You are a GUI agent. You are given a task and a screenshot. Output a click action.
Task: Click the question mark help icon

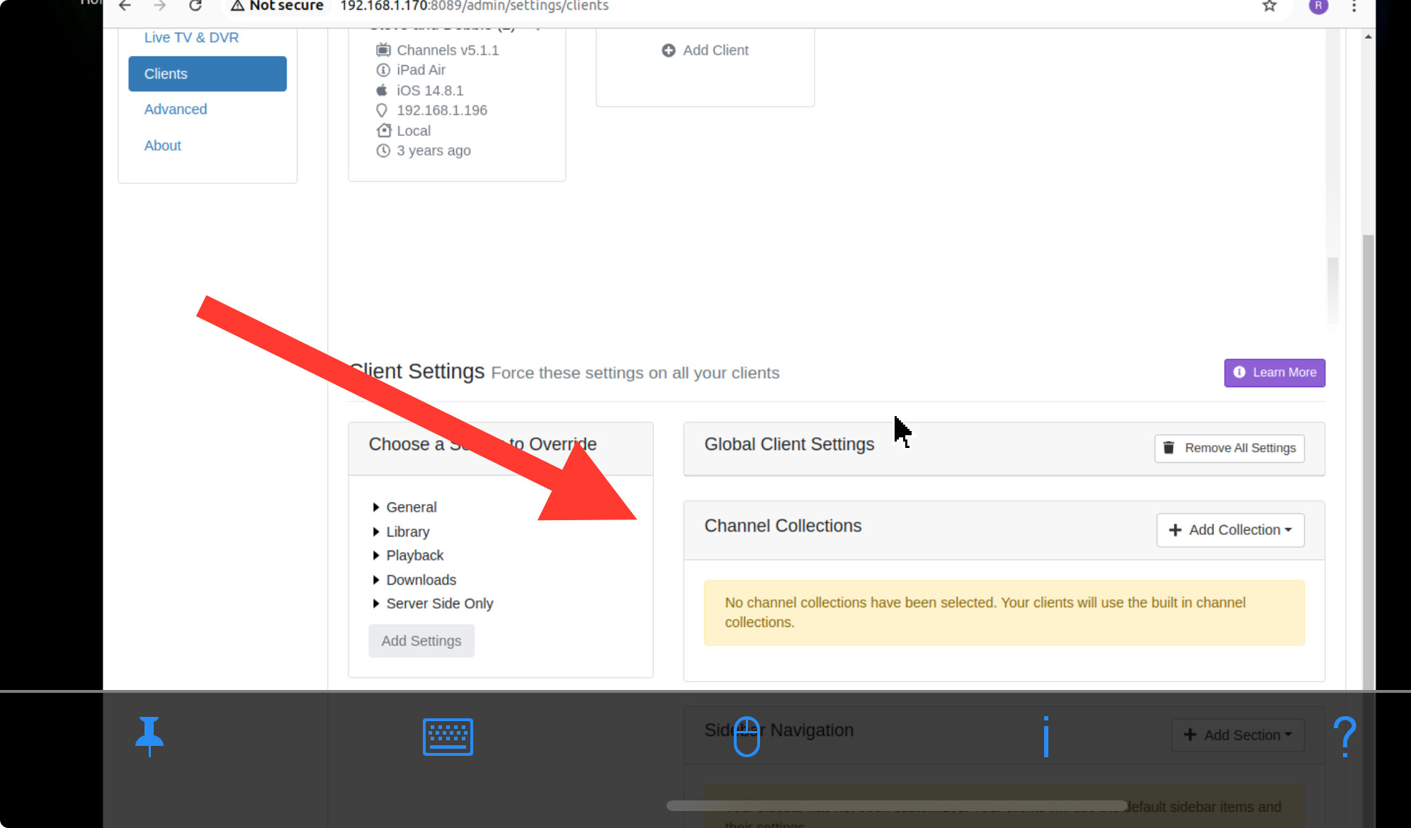click(1344, 737)
